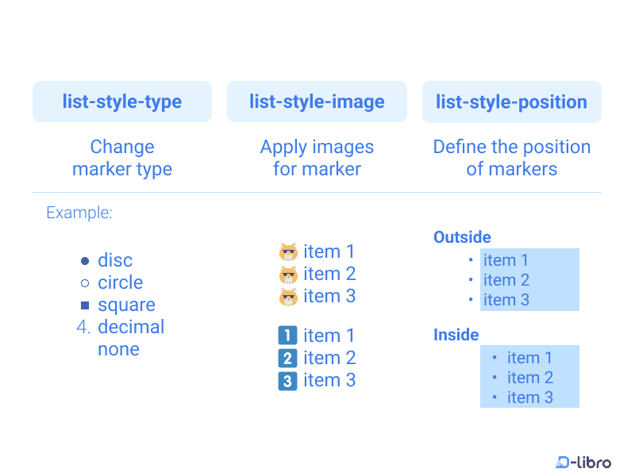635x476 pixels.
Task: Click the Example label
Action: coord(79,213)
